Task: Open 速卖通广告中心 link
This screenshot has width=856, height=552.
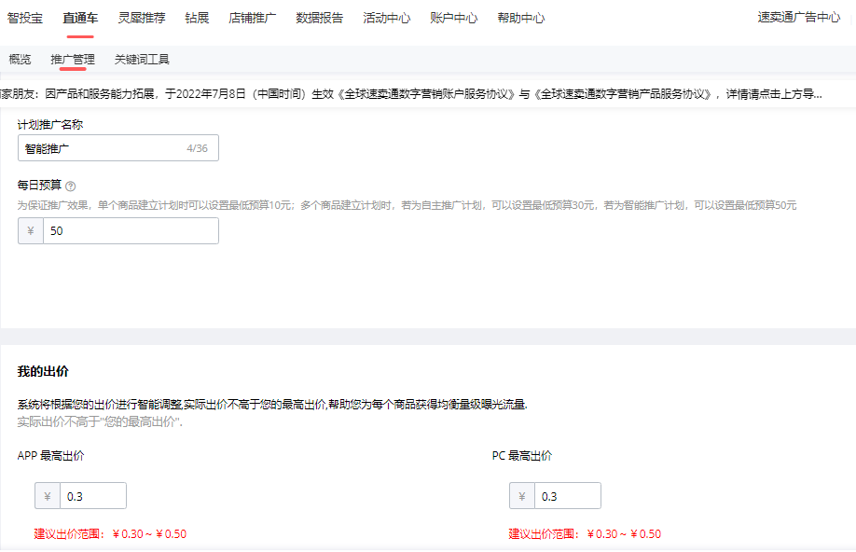Action: coord(798,17)
